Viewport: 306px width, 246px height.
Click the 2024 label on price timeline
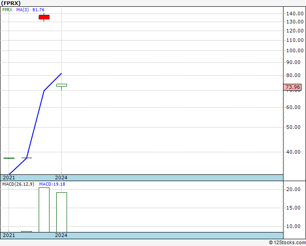[x=61, y=178]
